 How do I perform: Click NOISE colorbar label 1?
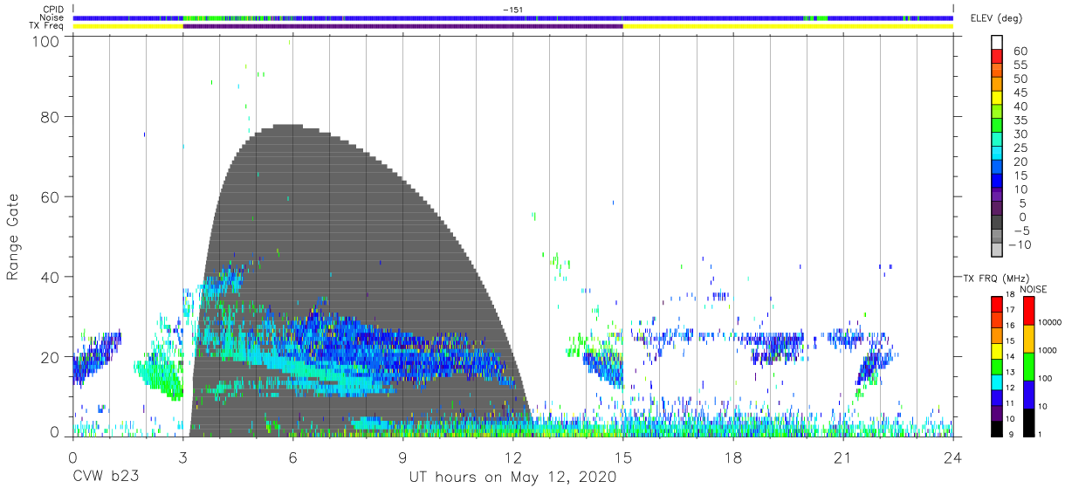(x=1041, y=434)
